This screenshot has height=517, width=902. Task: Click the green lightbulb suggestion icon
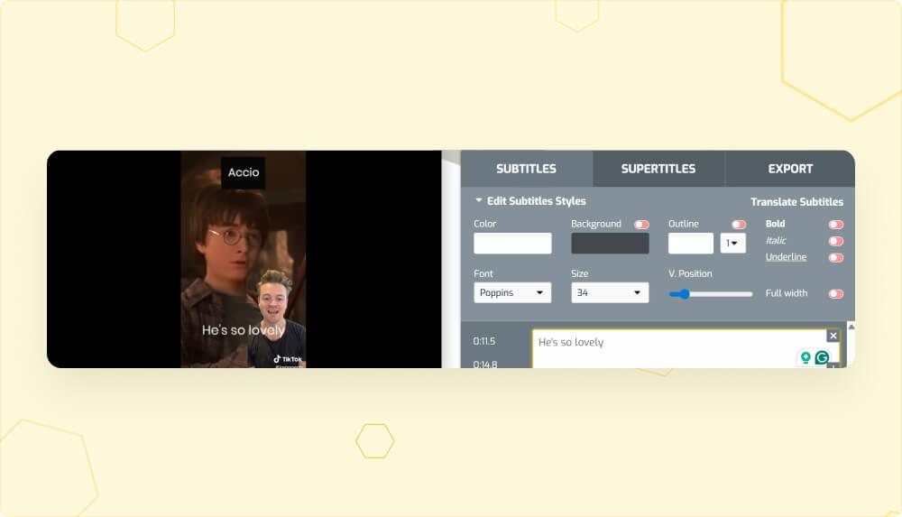click(x=805, y=358)
